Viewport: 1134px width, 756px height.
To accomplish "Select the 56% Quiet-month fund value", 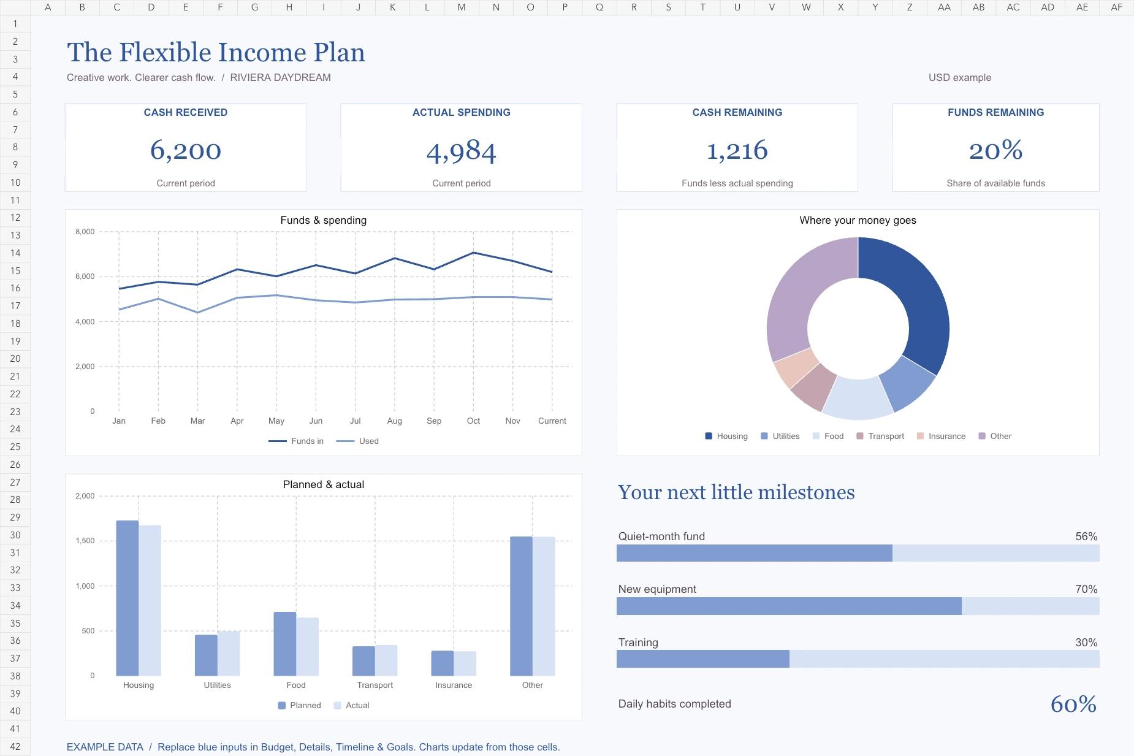I will (1086, 536).
